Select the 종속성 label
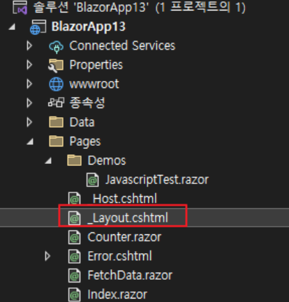Image resolution: width=289 pixels, height=302 pixels. 87,103
